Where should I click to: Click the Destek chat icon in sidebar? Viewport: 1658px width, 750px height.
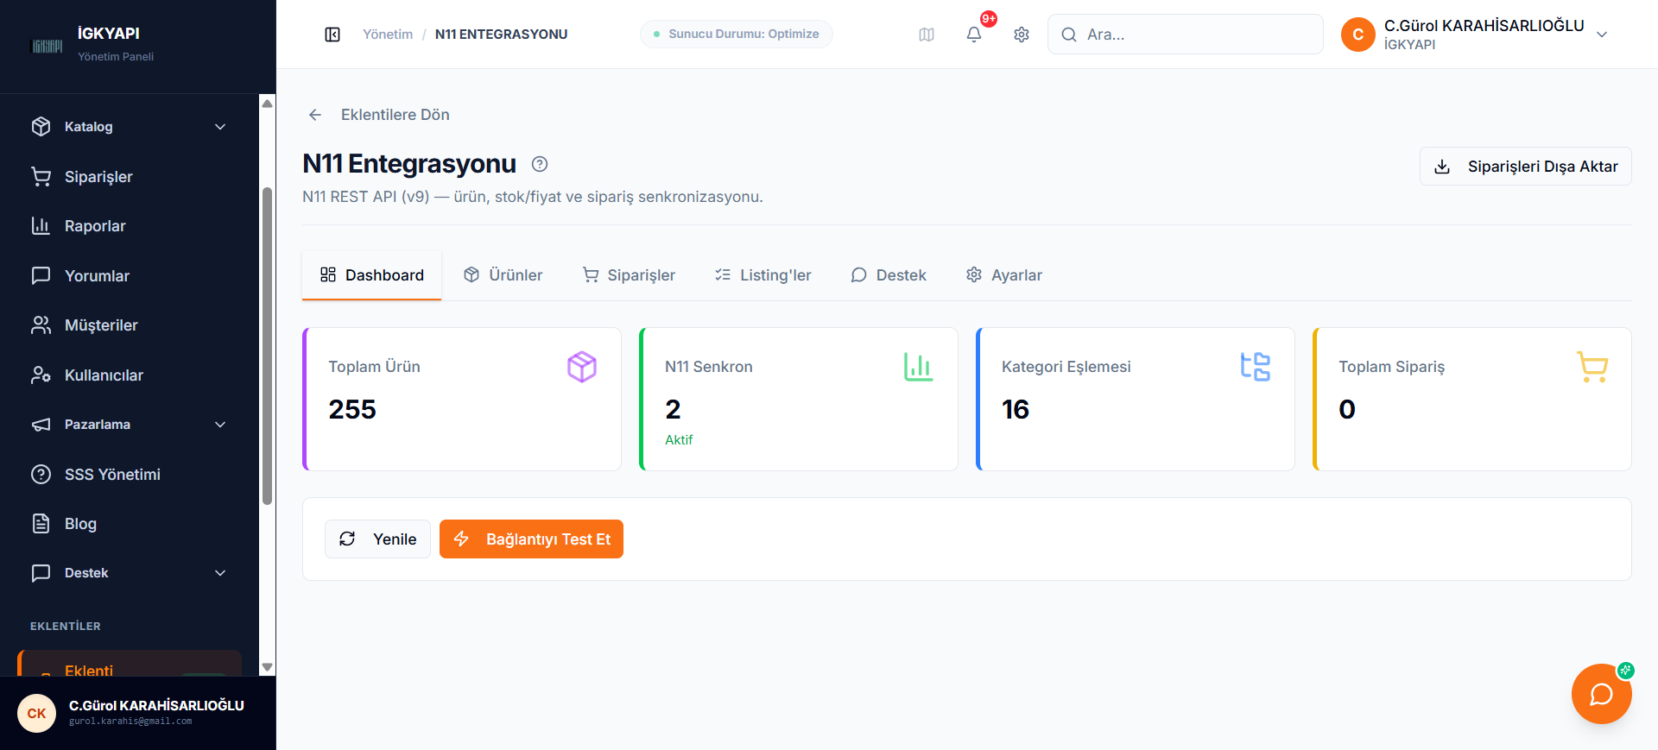41,573
